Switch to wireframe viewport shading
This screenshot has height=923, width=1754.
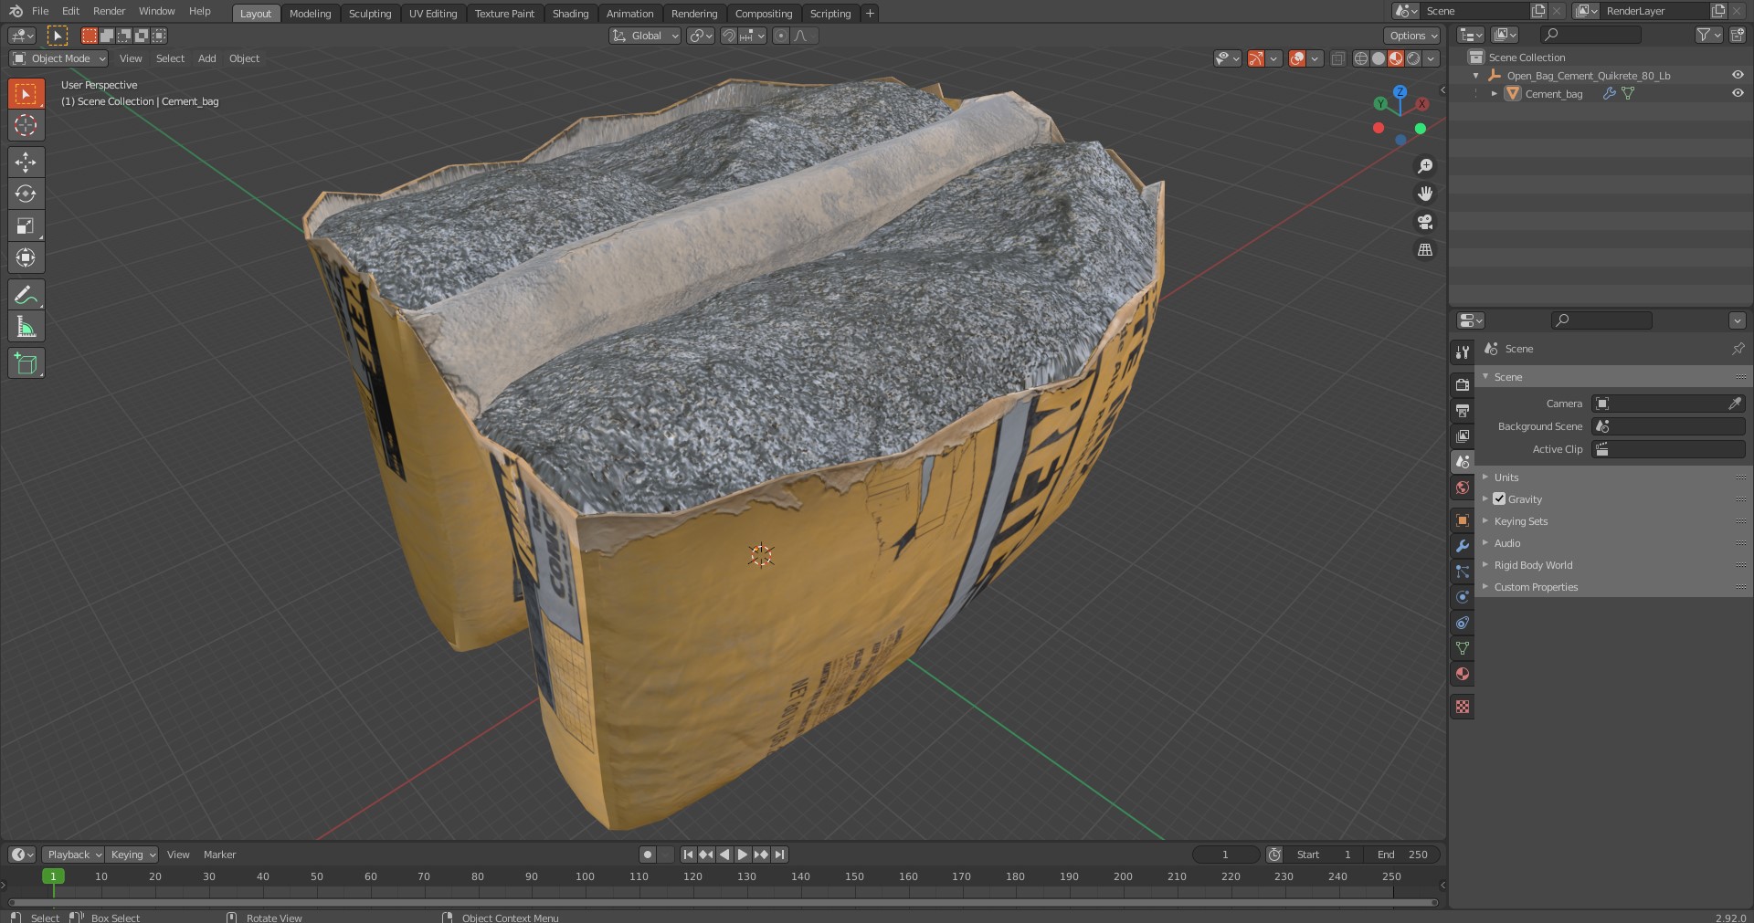point(1360,58)
